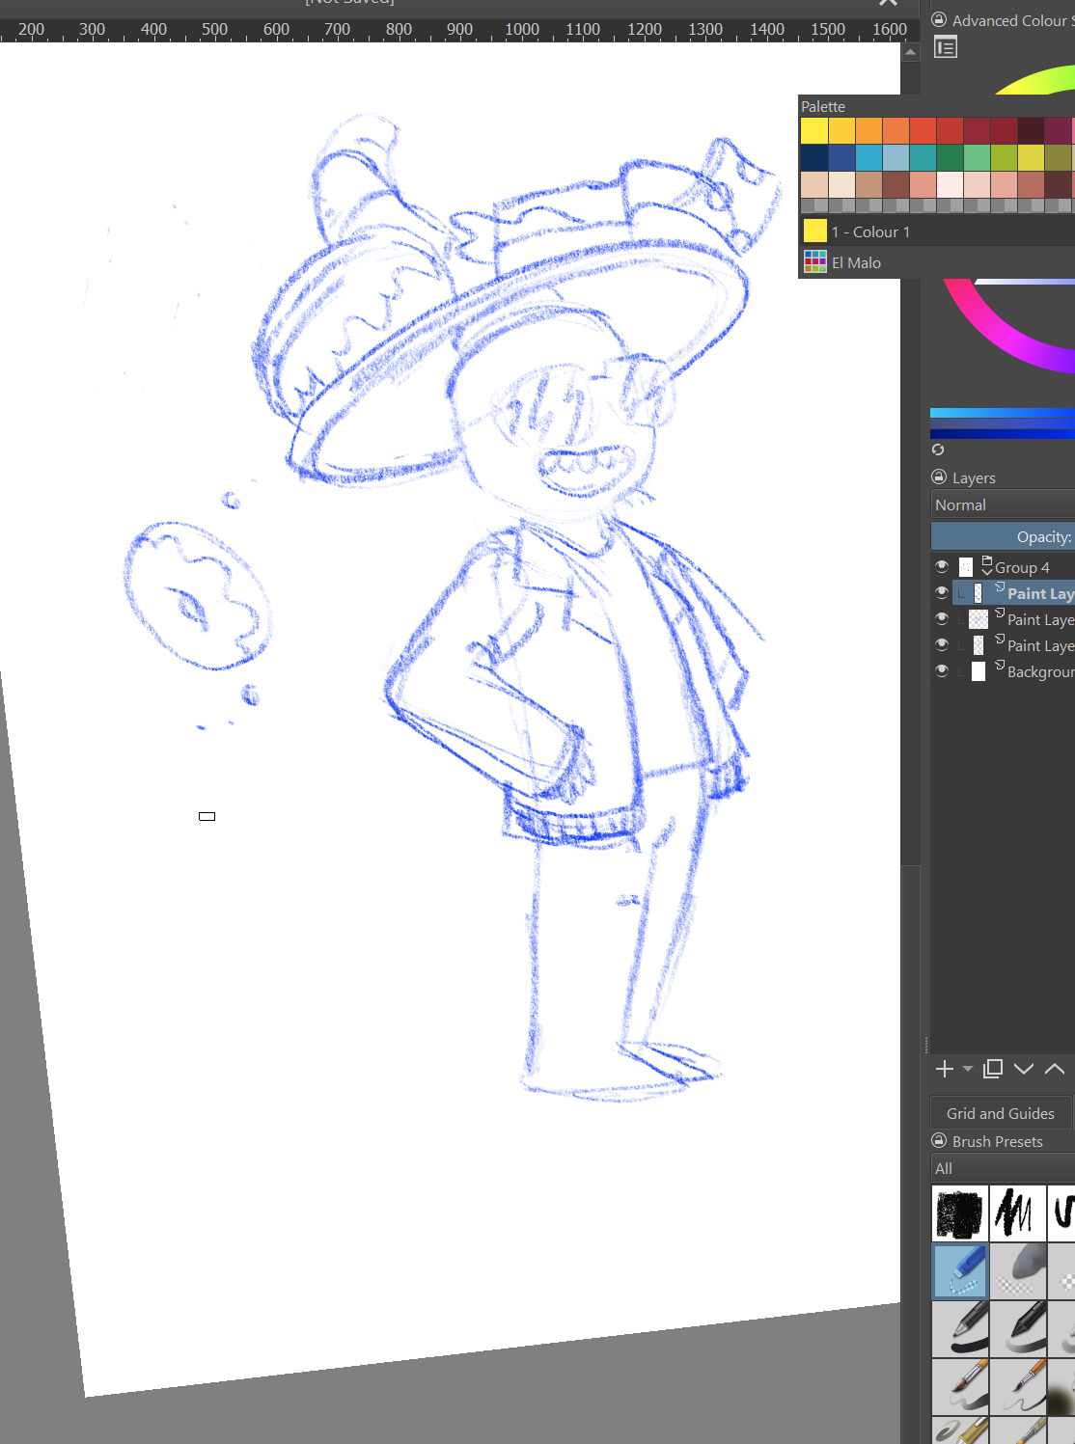Collapse the Group 4 layer group
Screen dimensions: 1075x1444
coord(986,566)
